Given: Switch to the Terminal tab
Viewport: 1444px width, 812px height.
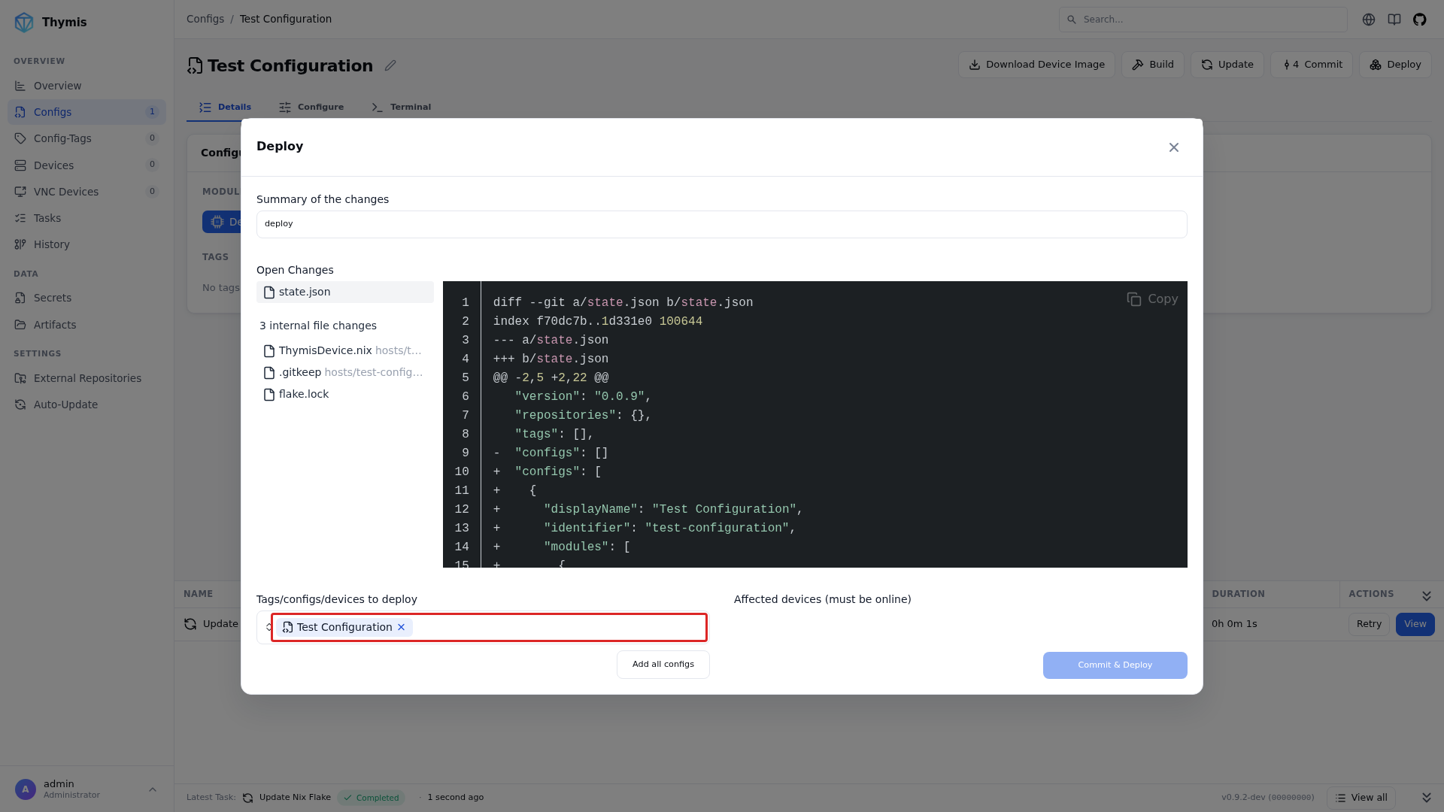Looking at the screenshot, I should (402, 107).
